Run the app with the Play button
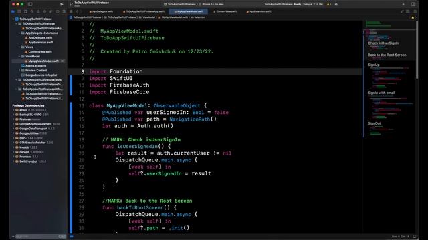 [x=62, y=4]
